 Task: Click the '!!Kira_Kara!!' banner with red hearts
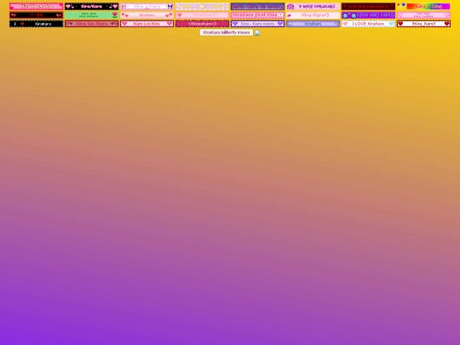pos(423,24)
